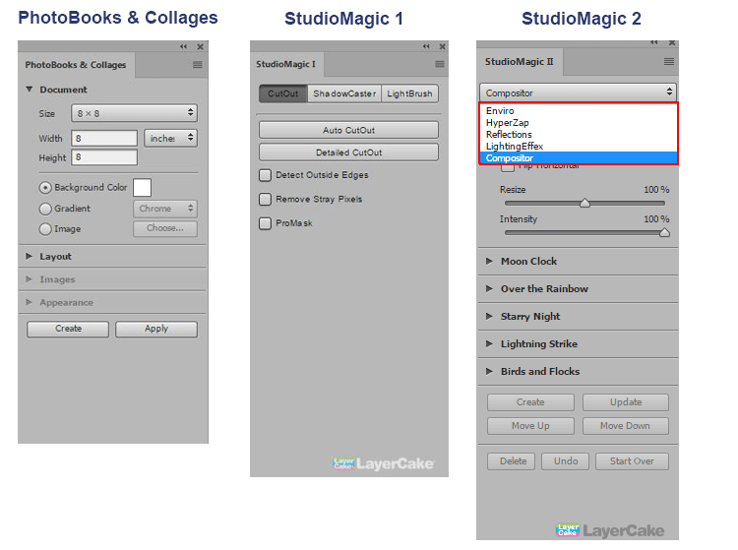Image resolution: width=738 pixels, height=550 pixels.
Task: Collapse the PhotoBooks panel with double-arrow icon
Action: click(183, 46)
